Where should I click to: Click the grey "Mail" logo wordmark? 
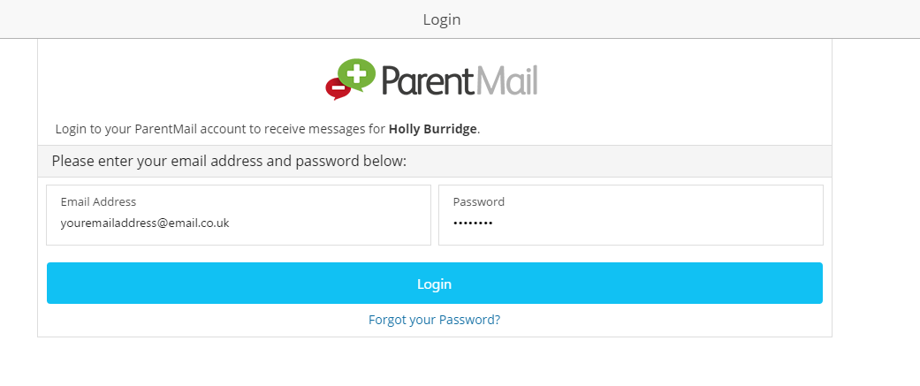(507, 79)
